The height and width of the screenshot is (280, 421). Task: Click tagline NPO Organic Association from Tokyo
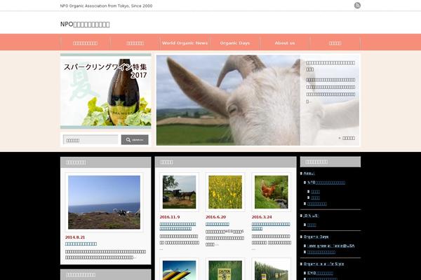point(106,6)
